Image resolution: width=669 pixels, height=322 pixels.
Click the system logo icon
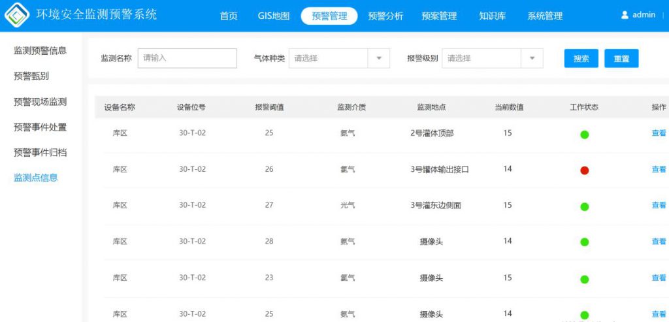point(16,15)
